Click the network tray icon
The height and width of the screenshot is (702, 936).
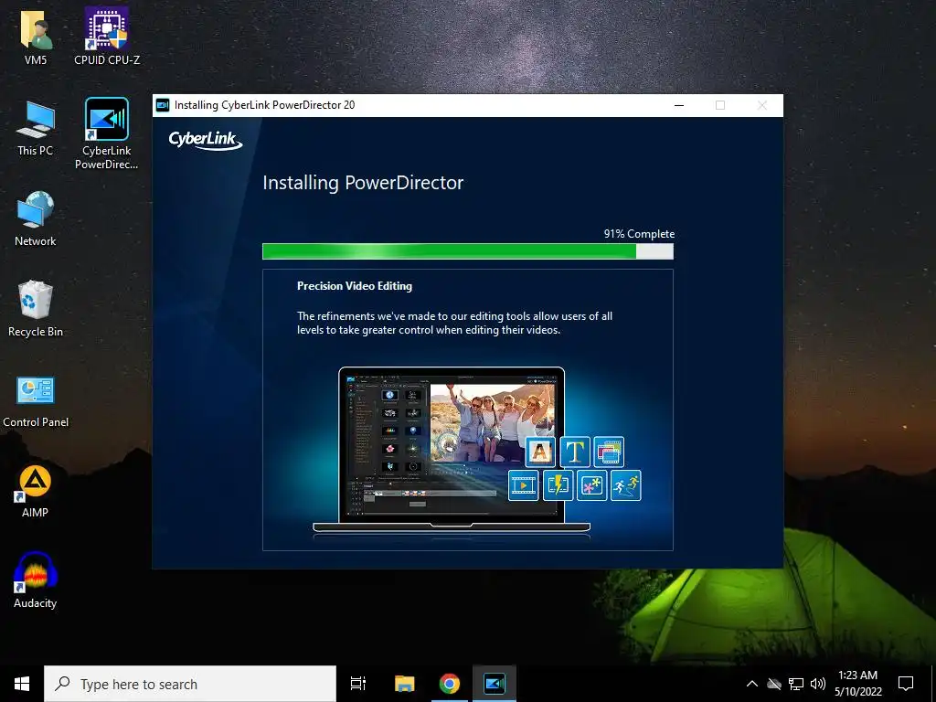tap(796, 684)
